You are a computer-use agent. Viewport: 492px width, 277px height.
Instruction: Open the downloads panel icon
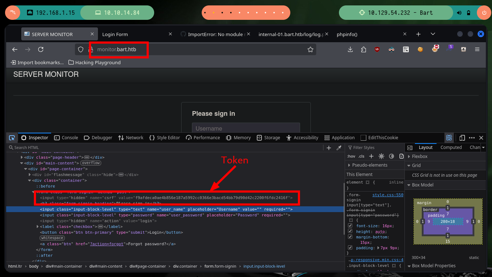[350, 49]
